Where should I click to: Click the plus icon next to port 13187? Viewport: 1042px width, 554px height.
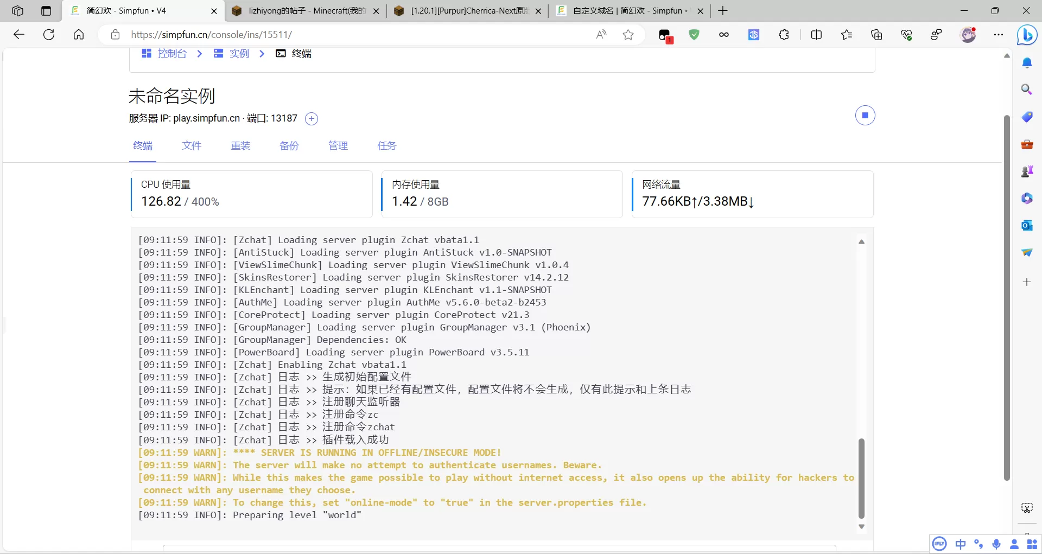(312, 119)
